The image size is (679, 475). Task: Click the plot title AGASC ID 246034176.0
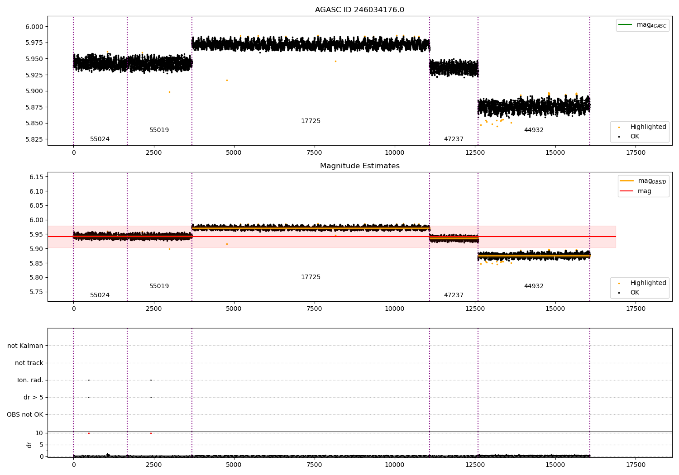point(359,10)
